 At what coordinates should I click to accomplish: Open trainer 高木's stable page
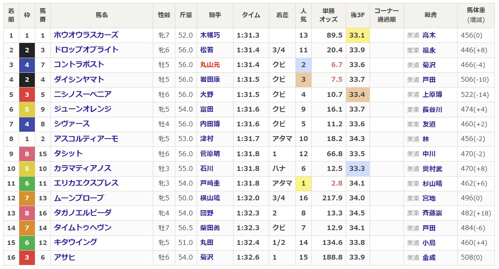[x=429, y=35]
